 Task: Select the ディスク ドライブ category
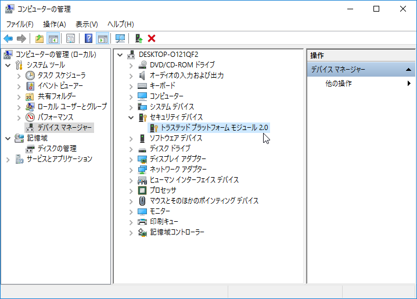point(170,148)
